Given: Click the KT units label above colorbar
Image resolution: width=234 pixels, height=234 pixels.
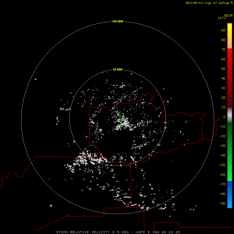Looking at the screenshot, I should [222, 18].
